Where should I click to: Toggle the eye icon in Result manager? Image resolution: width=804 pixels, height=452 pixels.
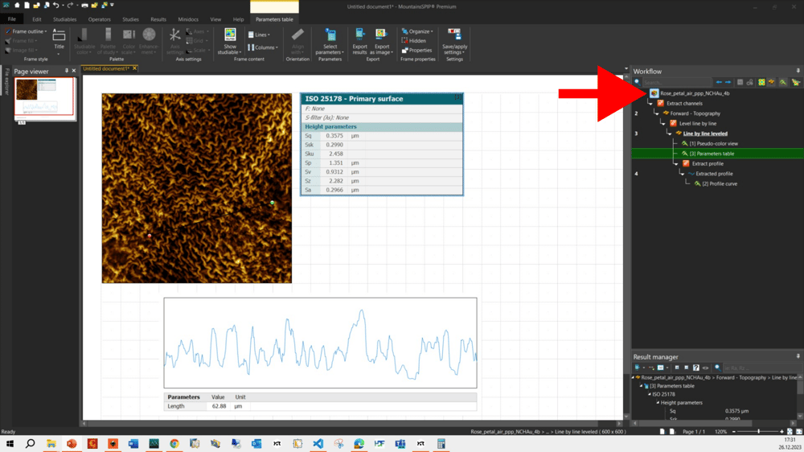tap(706, 368)
